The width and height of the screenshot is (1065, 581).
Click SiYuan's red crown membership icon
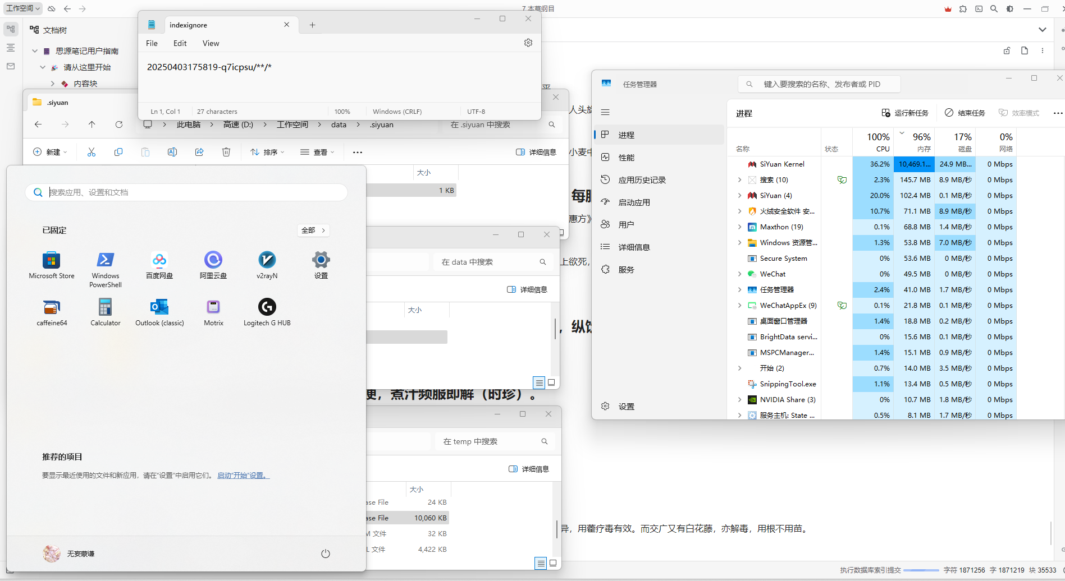[948, 9]
